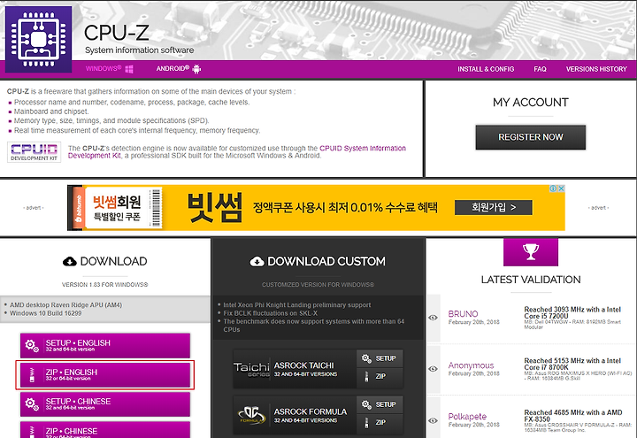Image resolution: width=637 pixels, height=438 pixels.
Task: Click the Android robot icon
Action: (196, 69)
